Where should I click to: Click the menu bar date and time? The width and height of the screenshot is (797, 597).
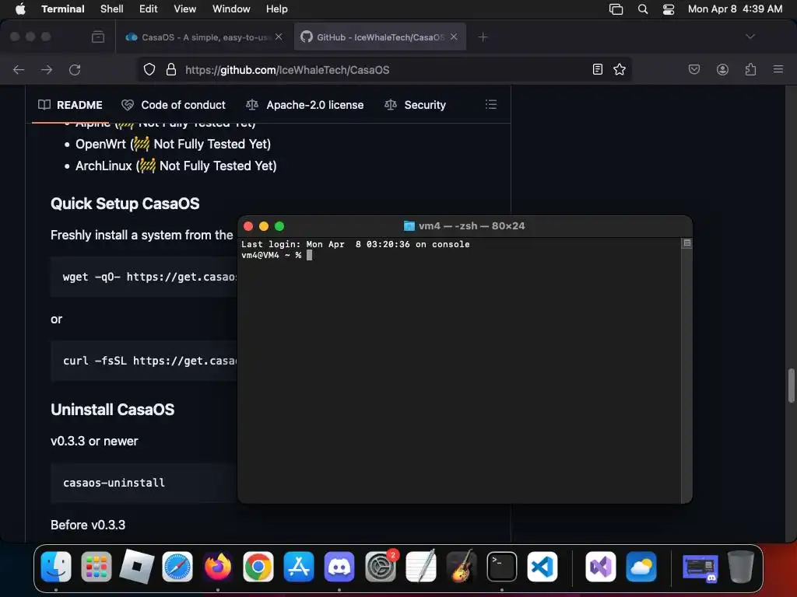coord(735,9)
